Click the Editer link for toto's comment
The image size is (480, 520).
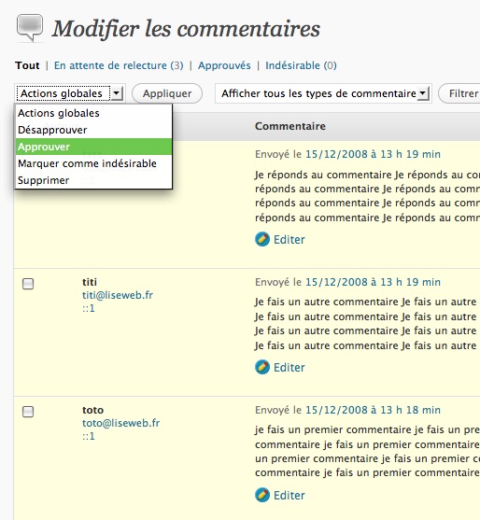pyautogui.click(x=289, y=495)
